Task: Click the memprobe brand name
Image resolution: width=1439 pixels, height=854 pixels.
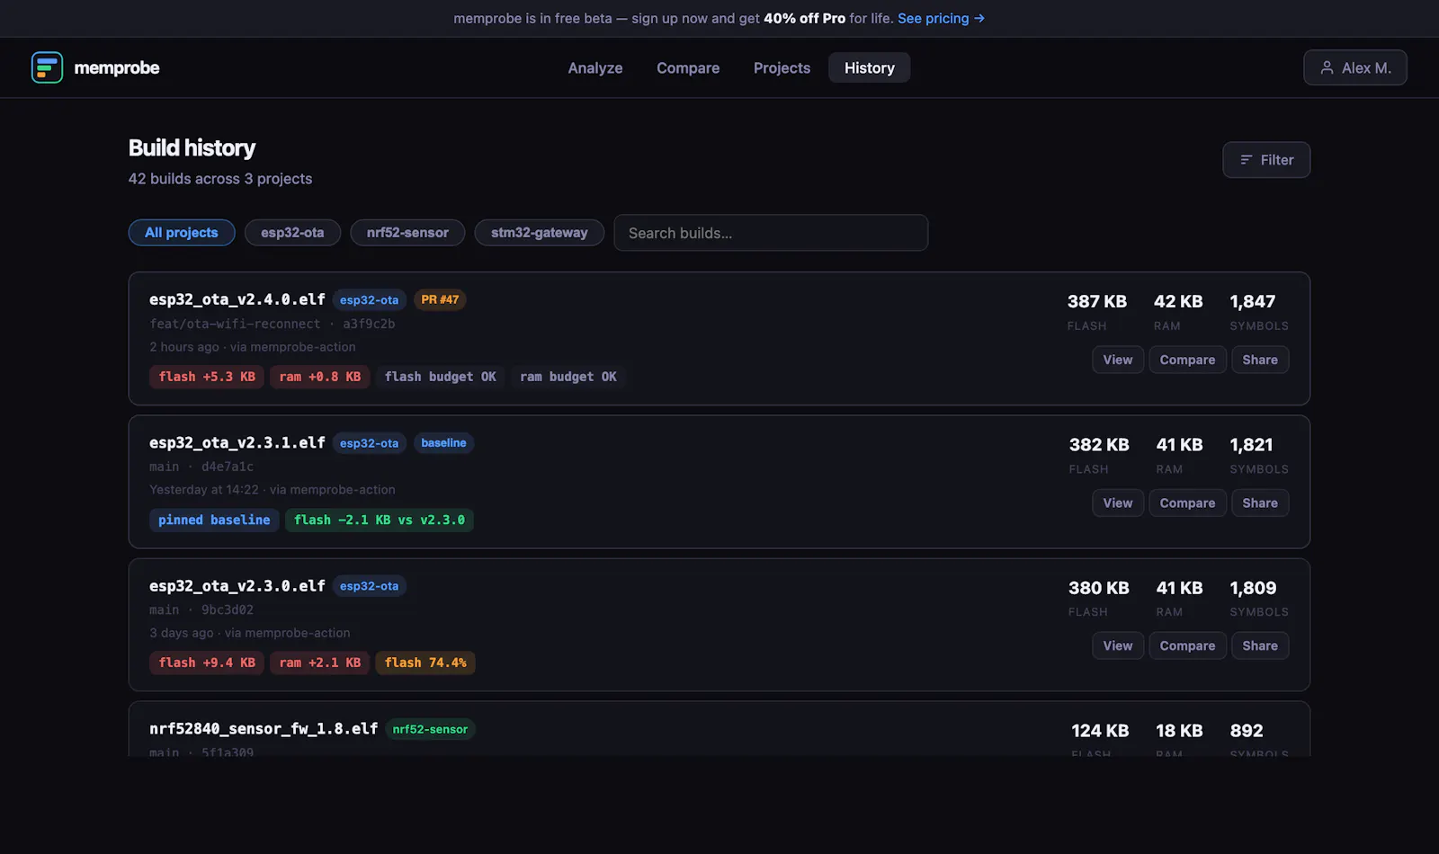Action: pos(117,67)
